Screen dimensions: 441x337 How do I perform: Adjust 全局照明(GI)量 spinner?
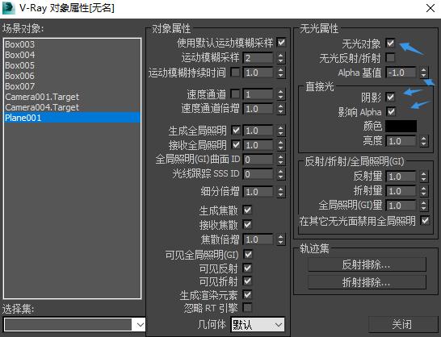423,206
